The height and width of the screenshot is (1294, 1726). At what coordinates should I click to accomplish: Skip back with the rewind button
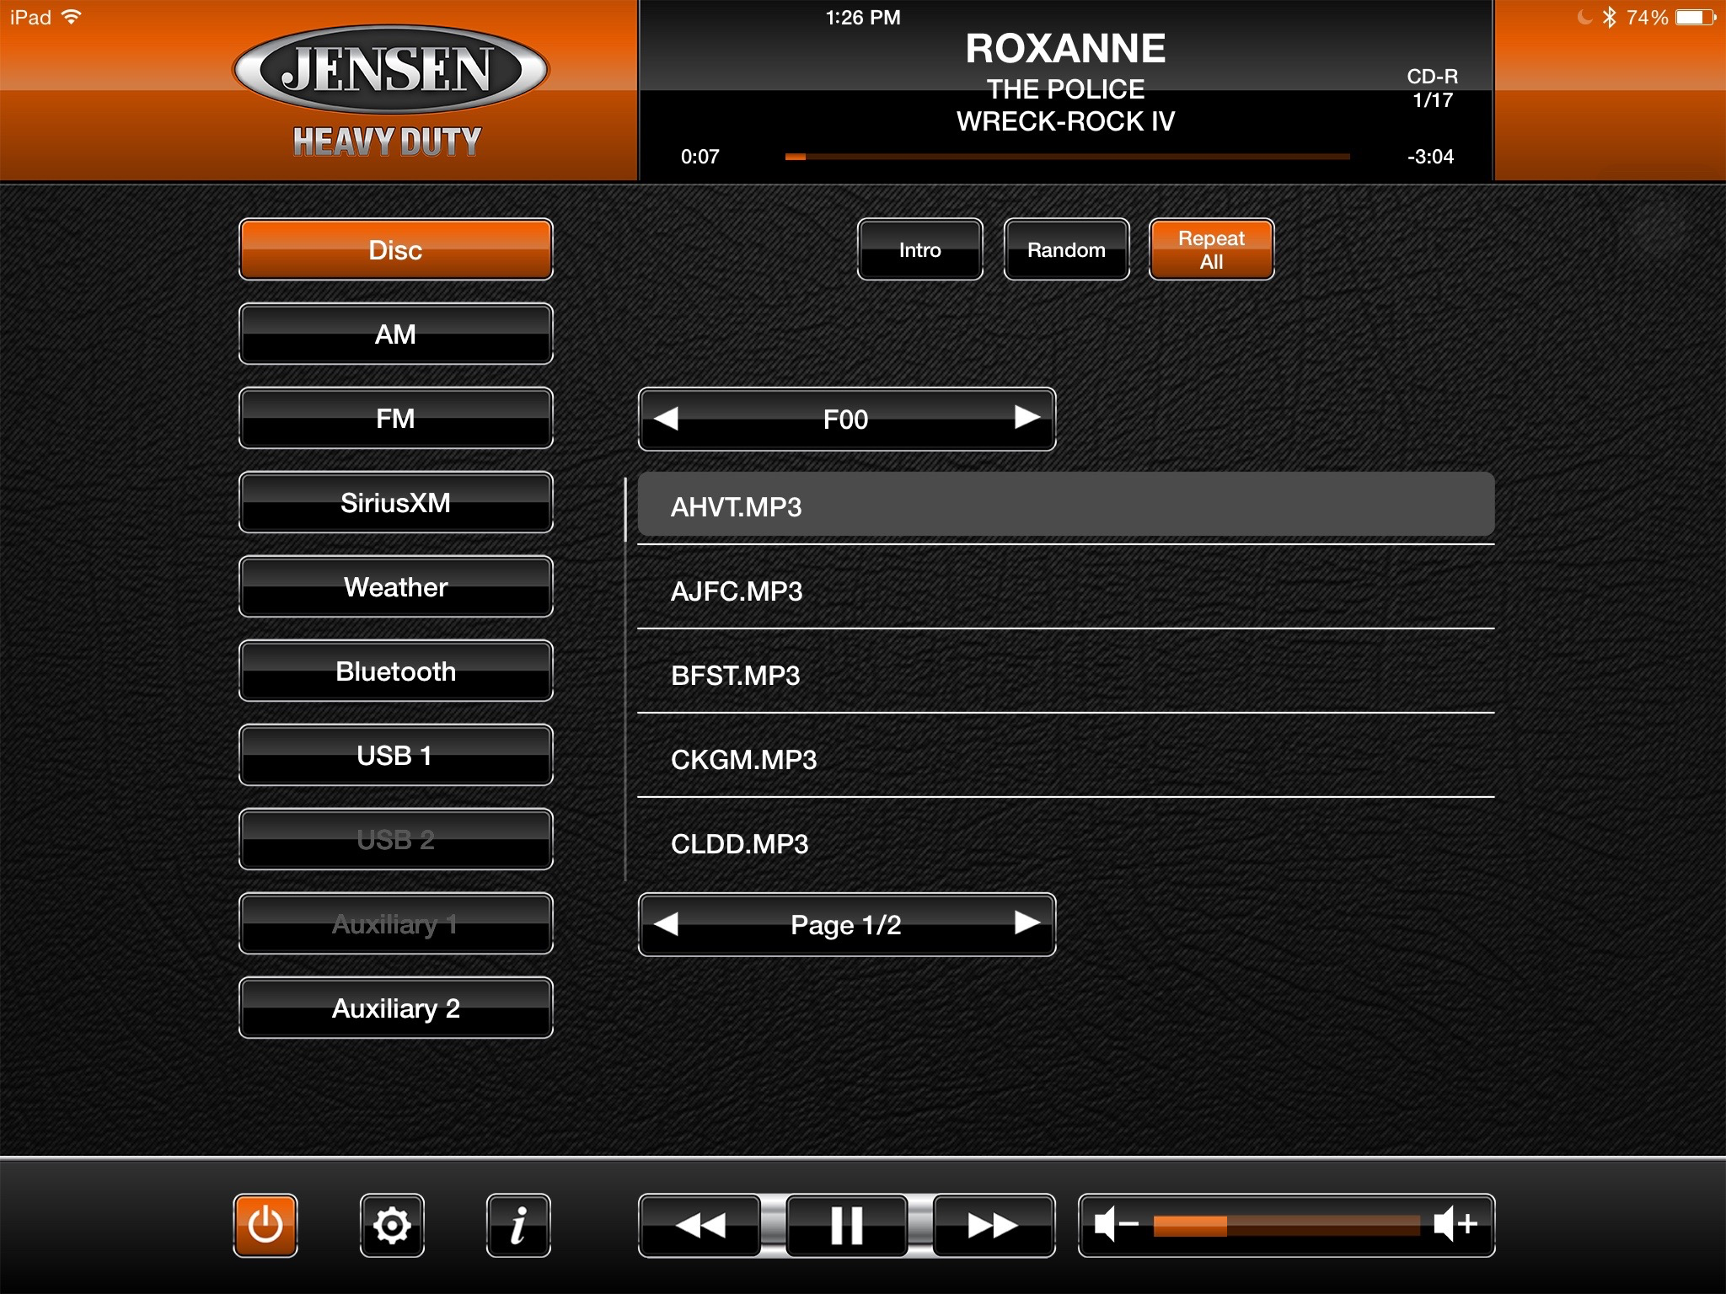(x=700, y=1226)
